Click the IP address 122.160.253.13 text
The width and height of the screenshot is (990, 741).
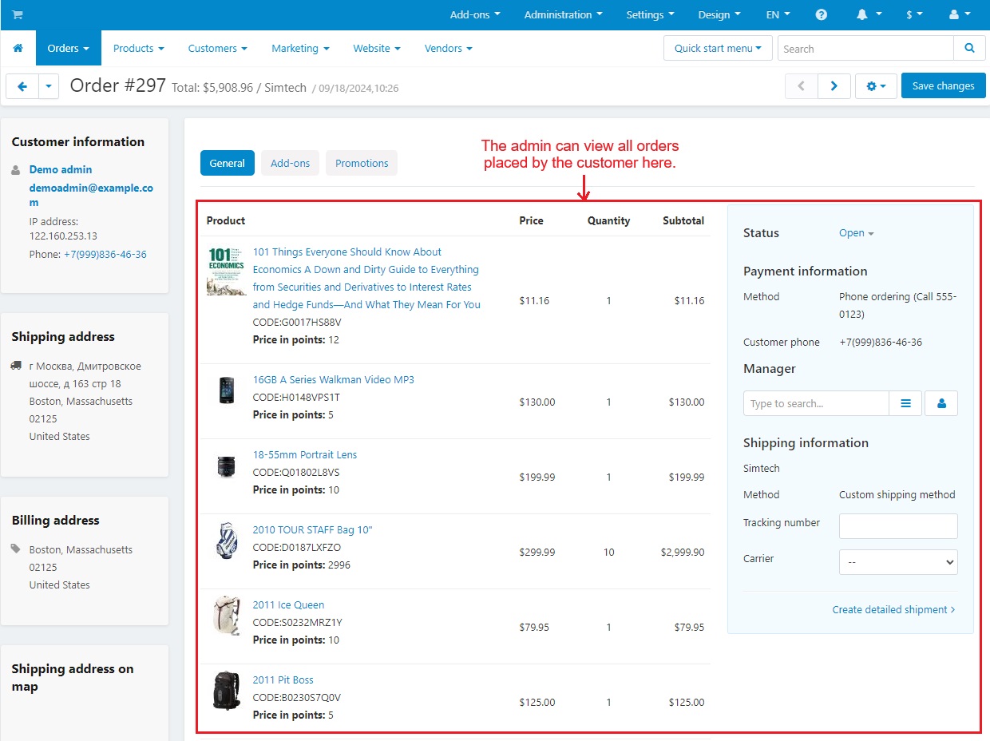[x=63, y=228]
